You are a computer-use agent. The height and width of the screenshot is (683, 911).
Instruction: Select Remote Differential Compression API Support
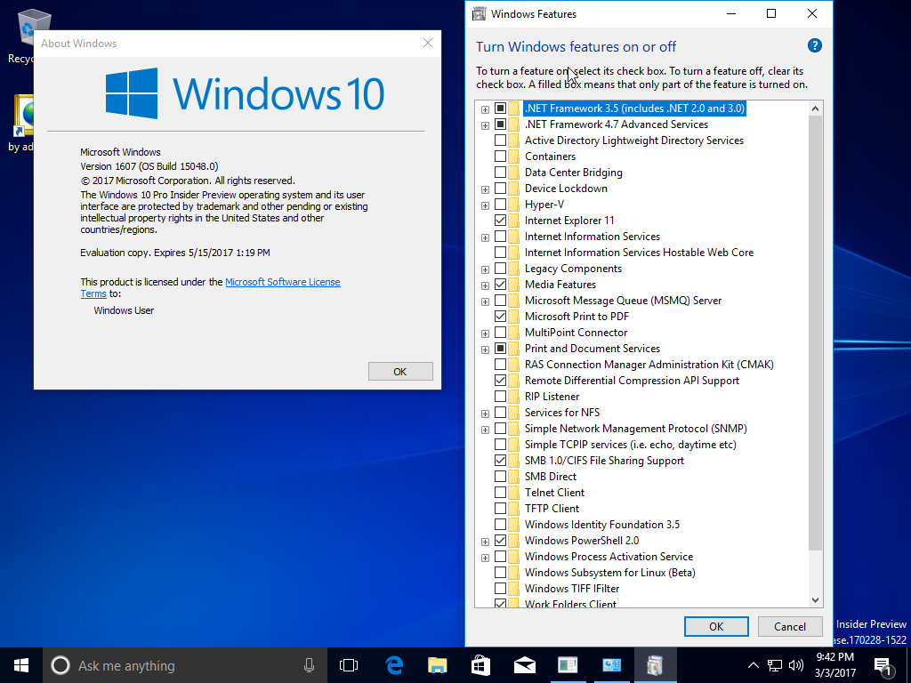coord(632,381)
